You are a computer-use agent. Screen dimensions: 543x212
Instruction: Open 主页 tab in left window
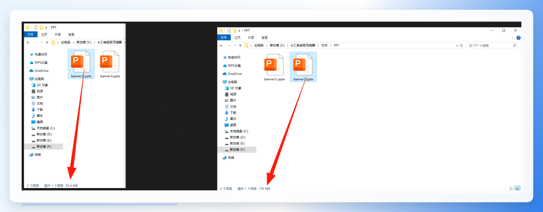click(44, 34)
